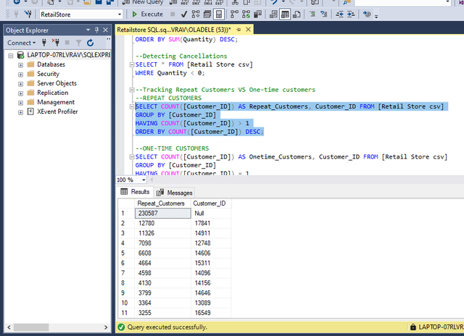Select the Null Customer_ID cell
Viewport: 464px width, 336px height.
click(x=211, y=214)
